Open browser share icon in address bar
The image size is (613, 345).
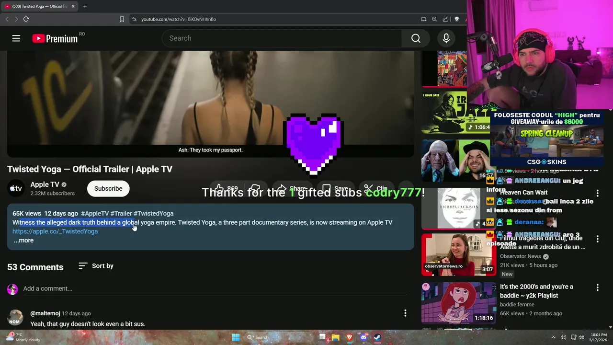(445, 19)
